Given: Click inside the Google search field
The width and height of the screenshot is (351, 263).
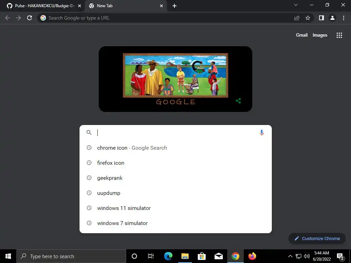Looking at the screenshot, I should (x=176, y=133).
